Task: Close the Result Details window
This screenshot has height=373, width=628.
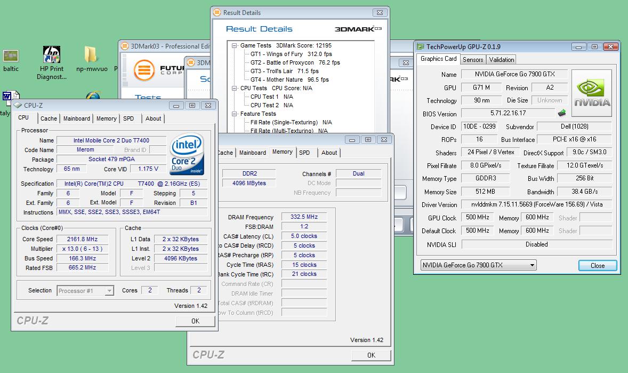Action: click(380, 13)
